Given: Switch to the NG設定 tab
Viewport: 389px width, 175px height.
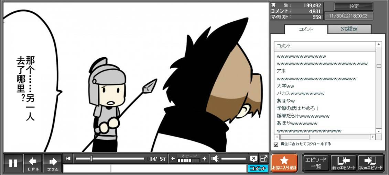Looking at the screenshot, I should pyautogui.click(x=349, y=29).
